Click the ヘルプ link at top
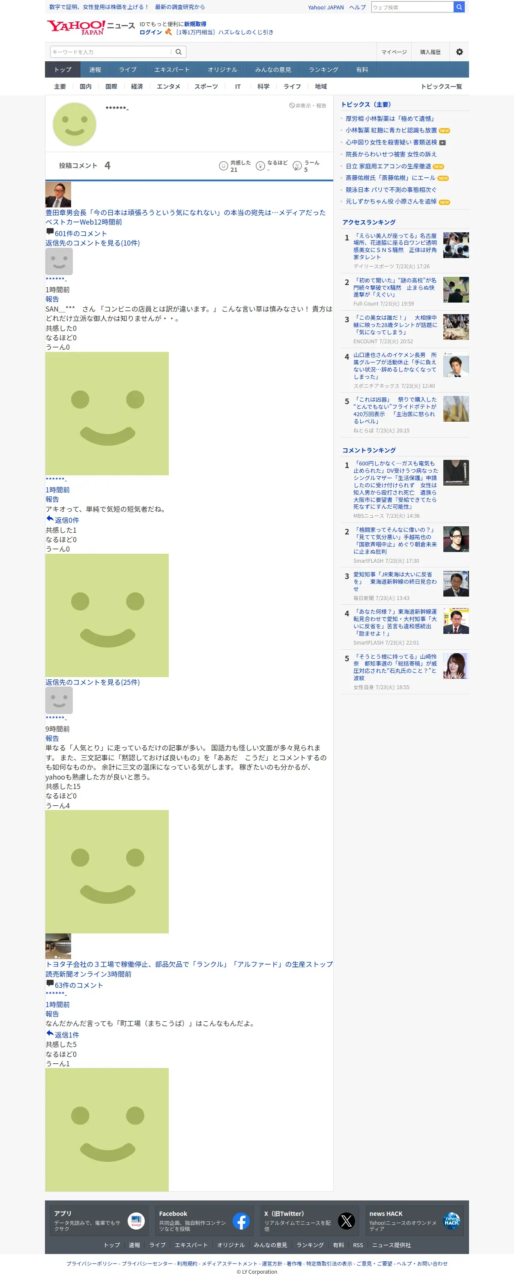 point(357,7)
